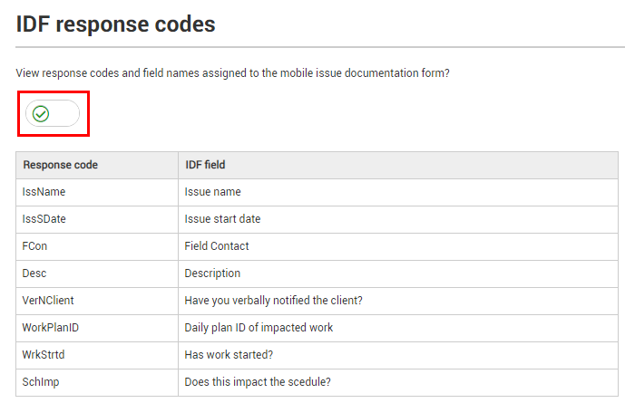
Task: Click 'Have you verbally notified the client?' cell
Action: click(x=398, y=301)
